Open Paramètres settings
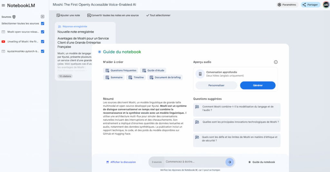330x172 pixels. [287, 4]
